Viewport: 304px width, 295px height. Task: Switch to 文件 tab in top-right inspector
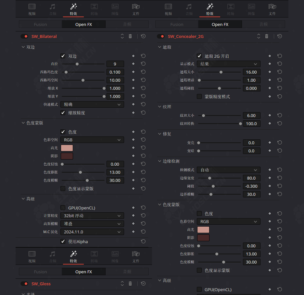click(272, 10)
